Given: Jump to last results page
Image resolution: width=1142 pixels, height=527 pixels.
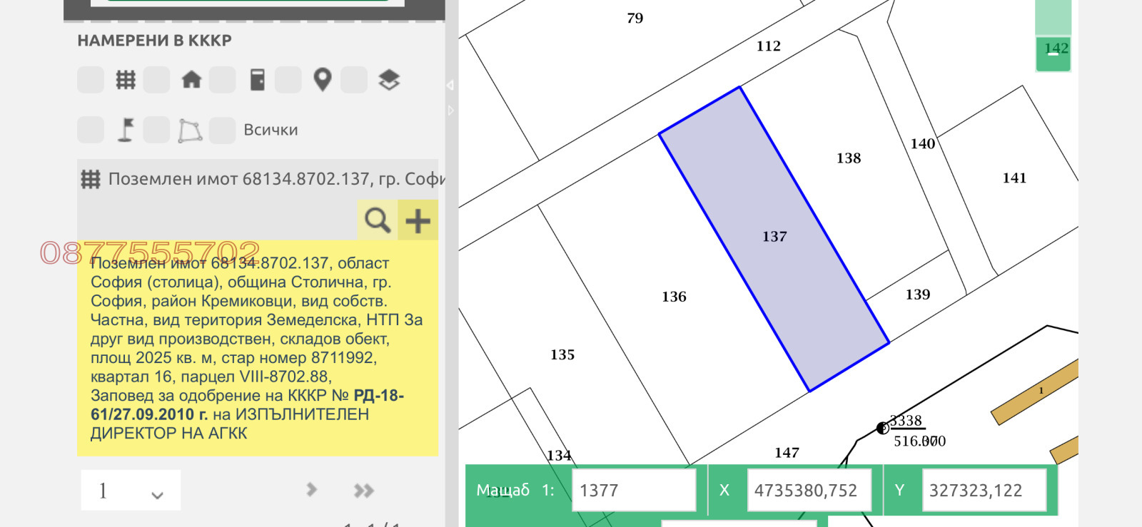Looking at the screenshot, I should [364, 491].
